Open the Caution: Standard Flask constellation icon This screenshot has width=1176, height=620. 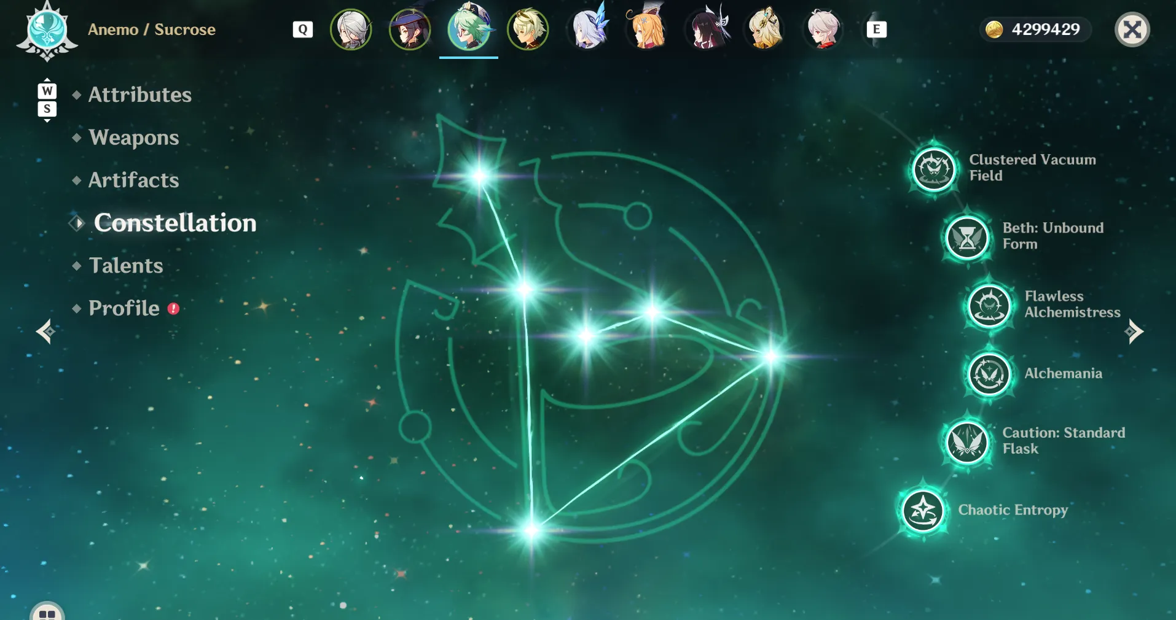click(967, 441)
